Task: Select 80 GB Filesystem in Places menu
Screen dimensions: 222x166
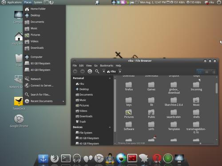Action: click(x=44, y=63)
